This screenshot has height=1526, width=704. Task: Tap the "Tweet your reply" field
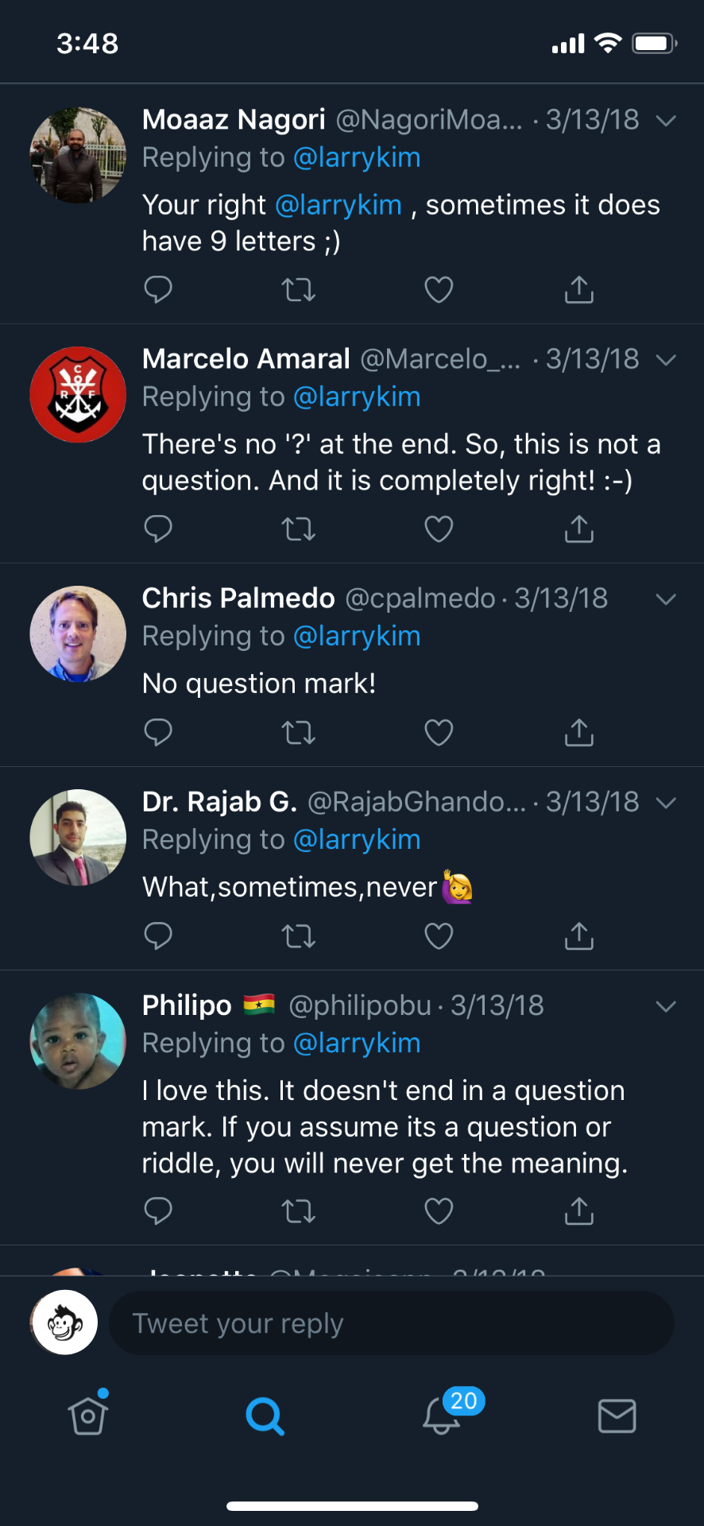click(x=391, y=1323)
